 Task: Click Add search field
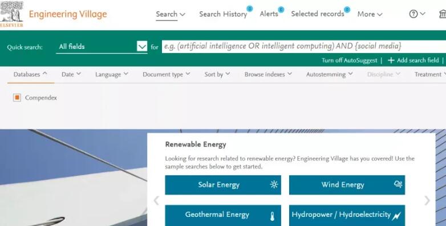tap(413, 60)
